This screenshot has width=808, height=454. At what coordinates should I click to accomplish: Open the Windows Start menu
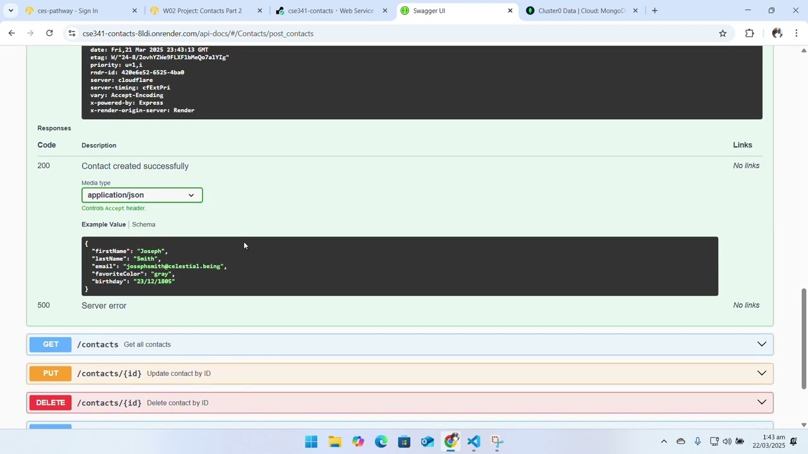[x=311, y=441]
